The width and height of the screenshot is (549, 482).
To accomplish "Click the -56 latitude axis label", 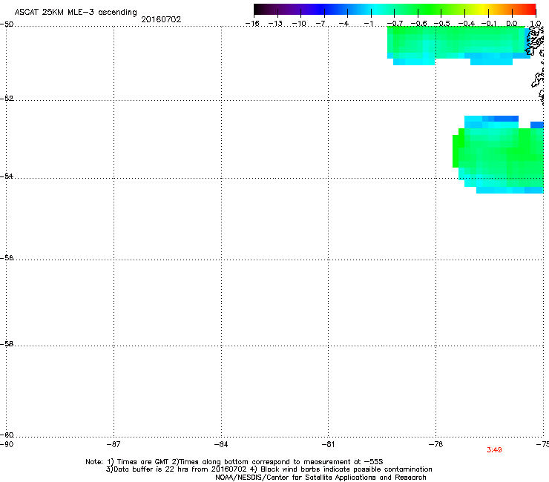I will click(7, 258).
